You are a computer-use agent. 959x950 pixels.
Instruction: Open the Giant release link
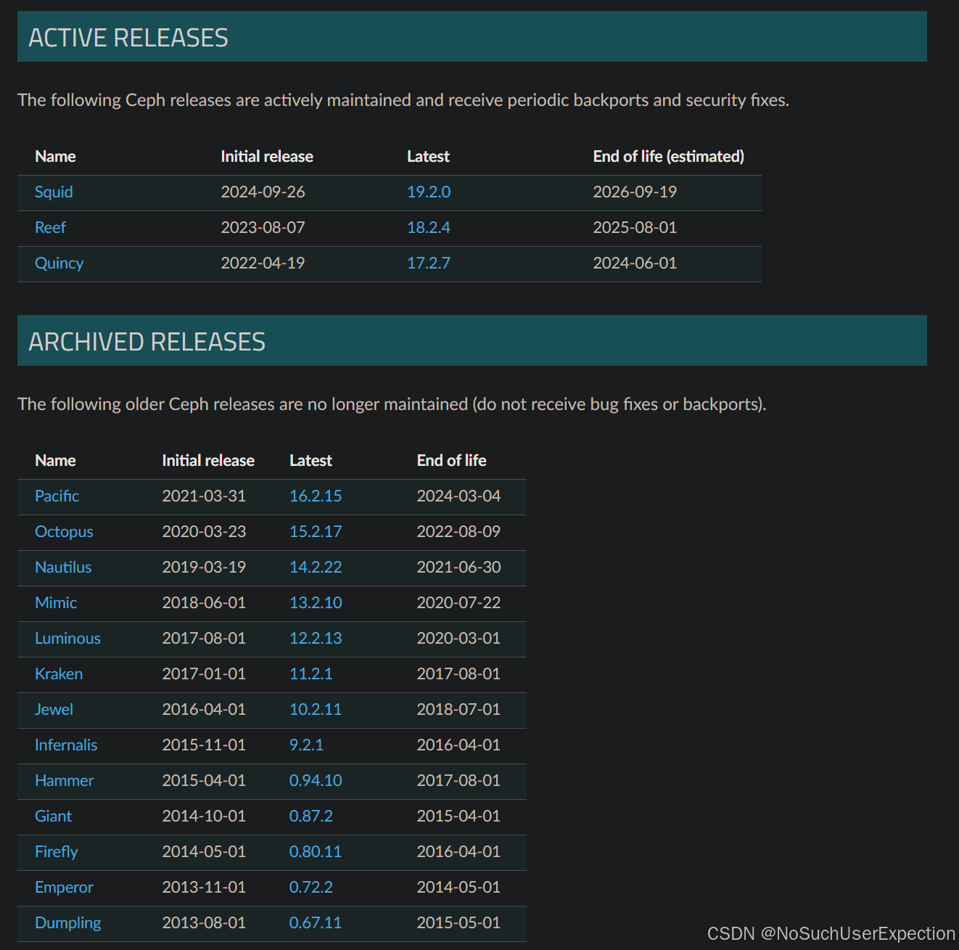click(53, 816)
